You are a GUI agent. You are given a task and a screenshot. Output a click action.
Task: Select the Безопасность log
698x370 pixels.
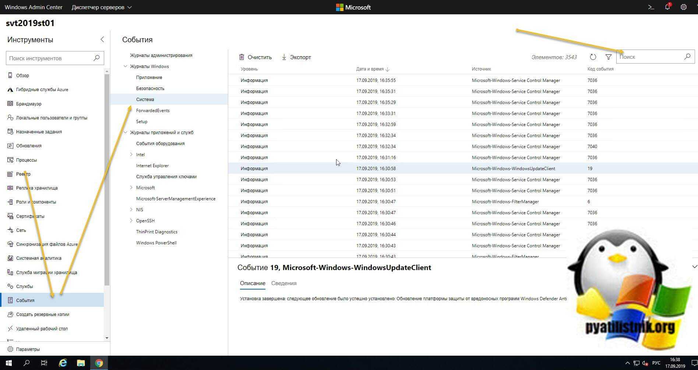pyautogui.click(x=150, y=89)
